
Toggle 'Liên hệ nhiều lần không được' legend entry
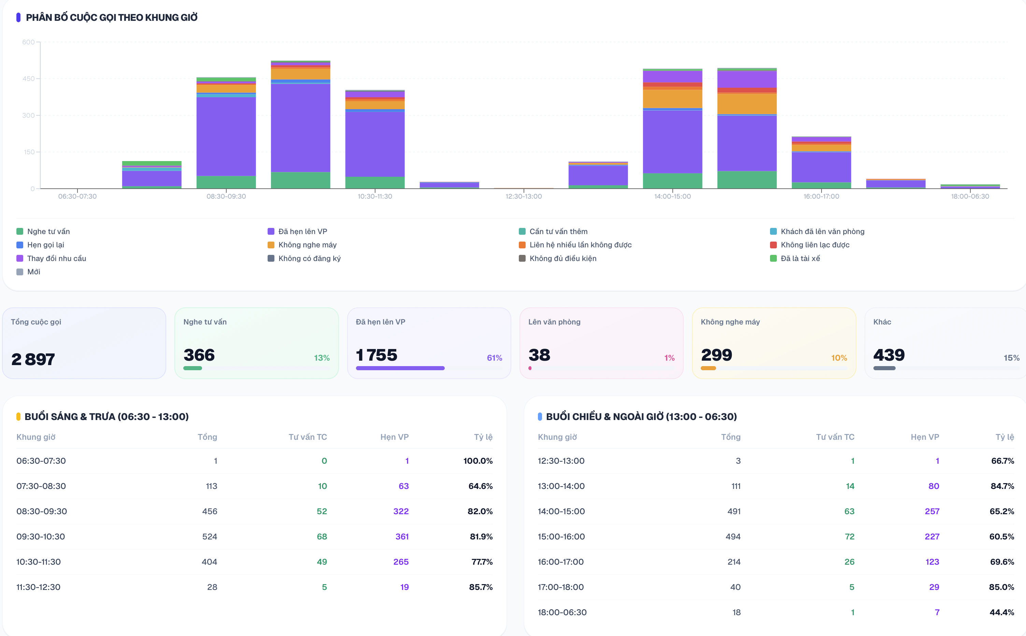[x=575, y=245]
